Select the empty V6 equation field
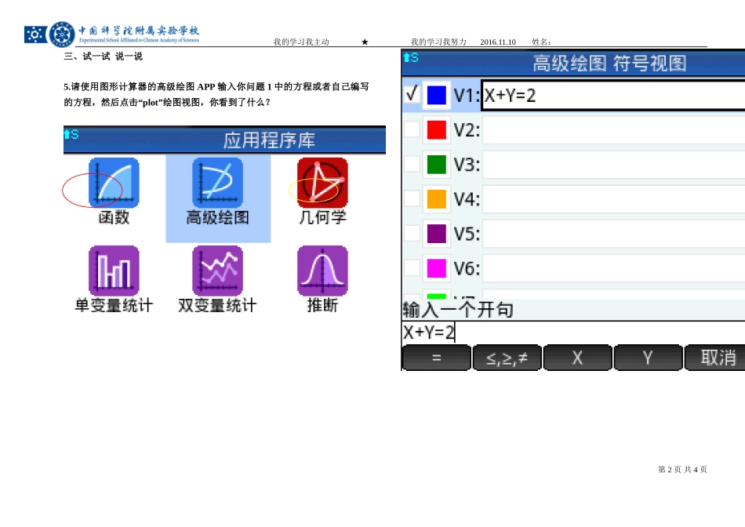 click(613, 268)
